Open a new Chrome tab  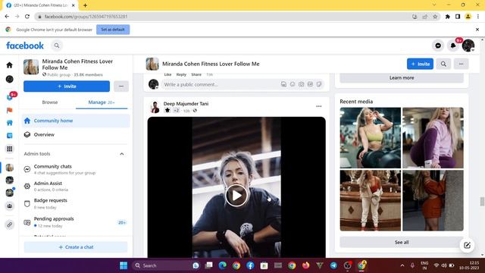[x=85, y=5]
